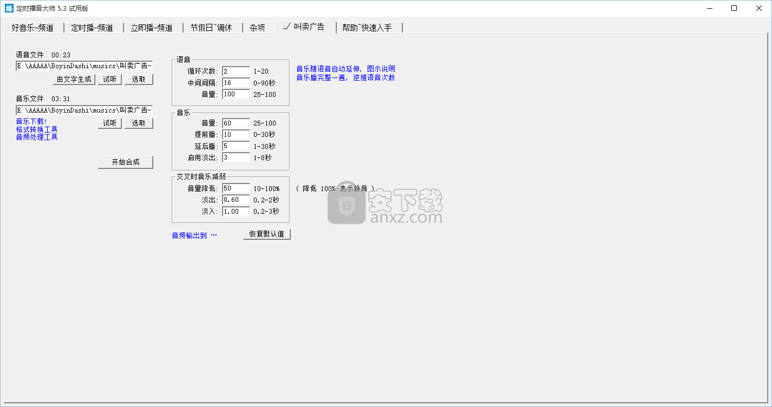772x407 pixels.
Task: Click the 1-30秒 range hint
Action: click(x=264, y=147)
